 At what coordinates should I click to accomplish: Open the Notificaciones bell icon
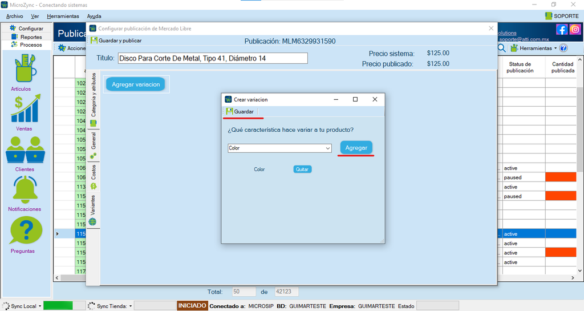[x=25, y=189]
